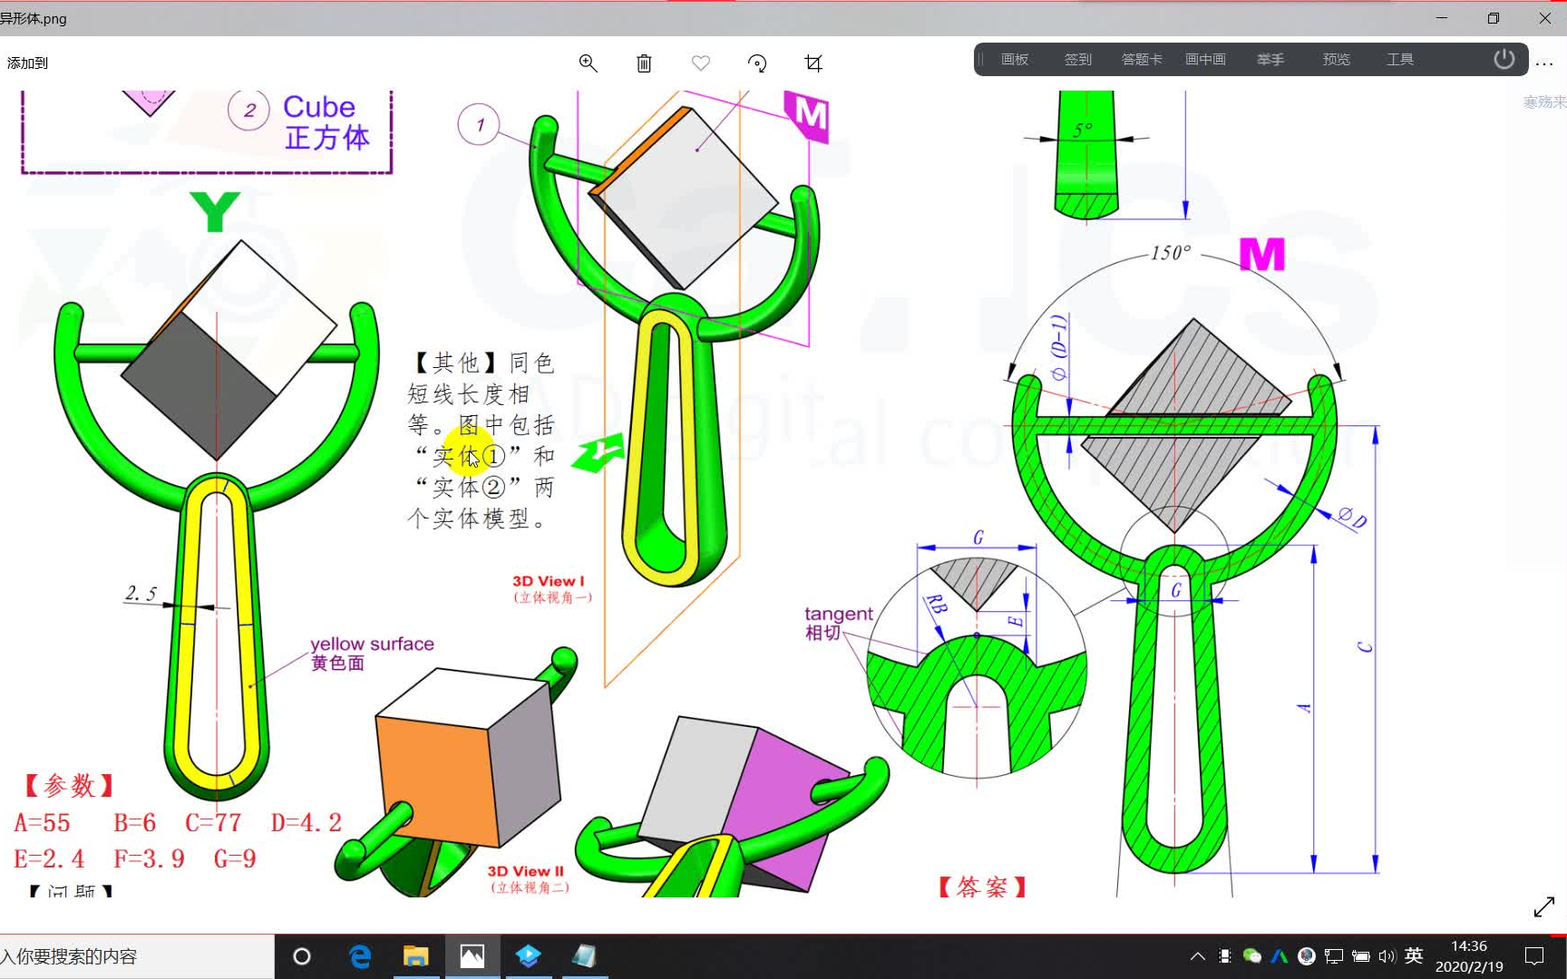Click the speaker icon to adjust volume
This screenshot has height=979, width=1567.
pyautogui.click(x=1387, y=956)
